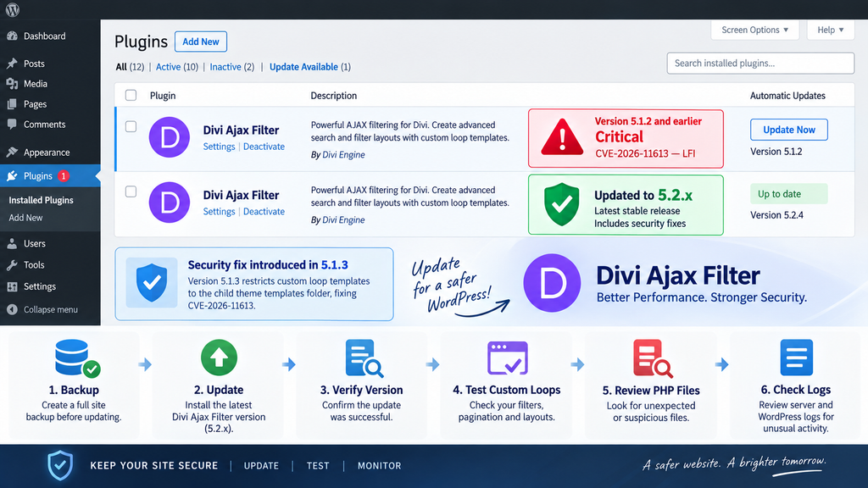868x488 pixels.
Task: Click the WordPress logo in admin bar
Action: [x=12, y=9]
